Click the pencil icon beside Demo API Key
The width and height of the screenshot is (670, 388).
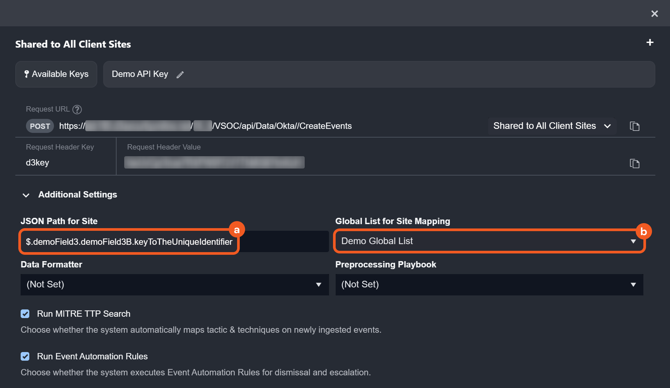(x=180, y=75)
